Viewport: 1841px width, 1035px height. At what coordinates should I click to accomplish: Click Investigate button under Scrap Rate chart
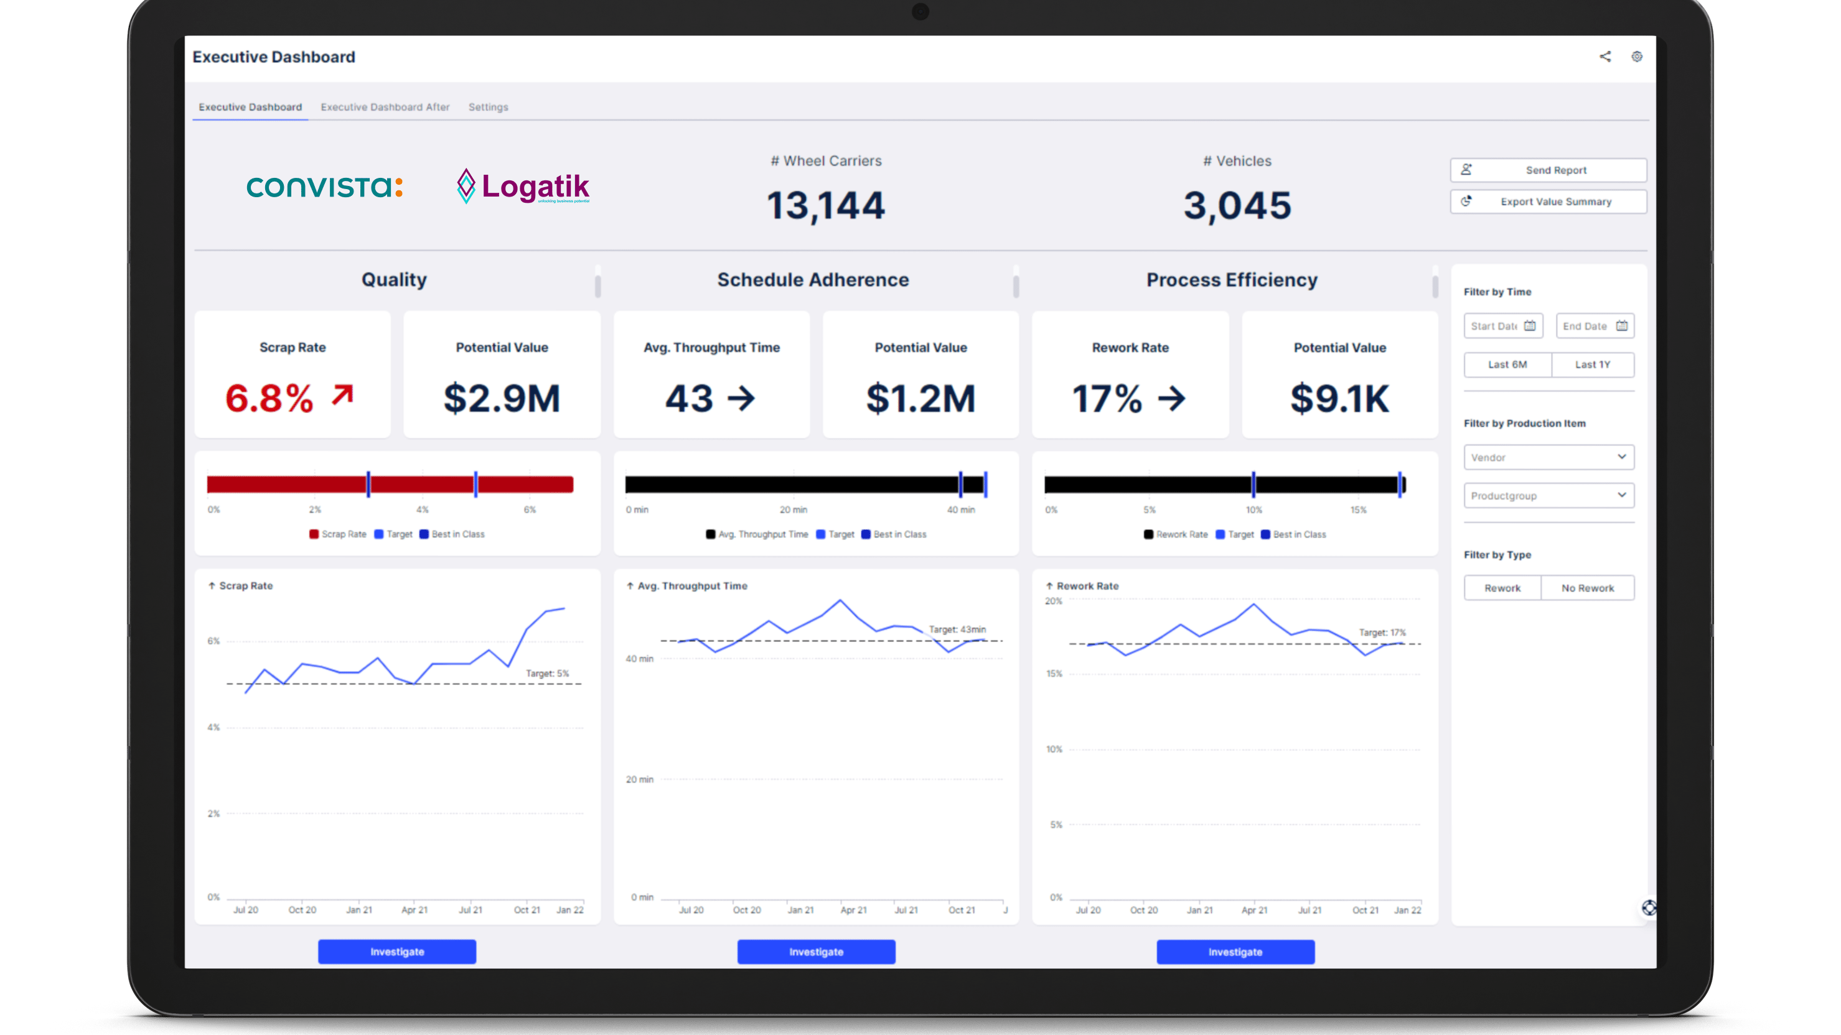396,952
